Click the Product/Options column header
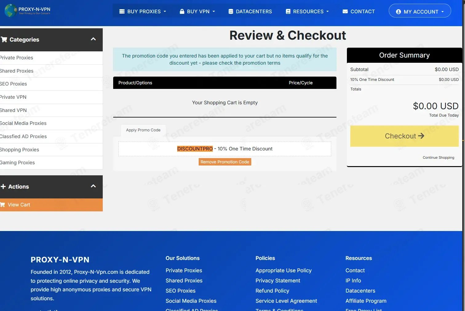 135,83
